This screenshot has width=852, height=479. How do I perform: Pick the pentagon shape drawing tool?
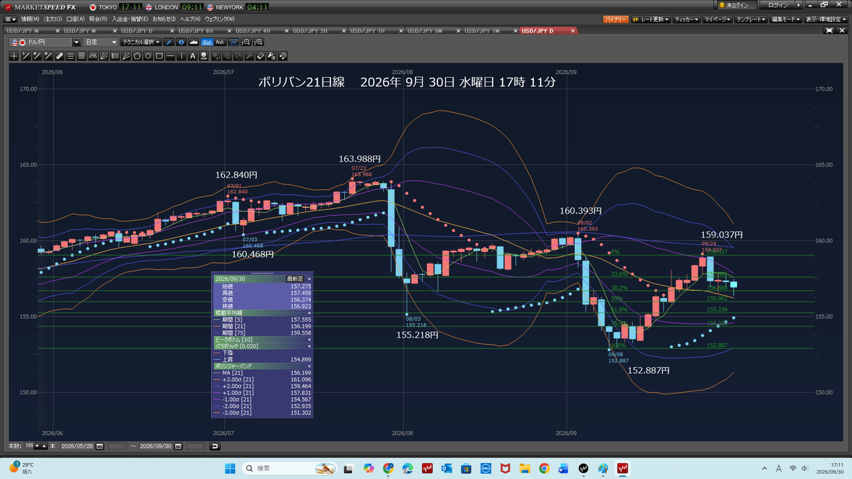click(x=137, y=56)
